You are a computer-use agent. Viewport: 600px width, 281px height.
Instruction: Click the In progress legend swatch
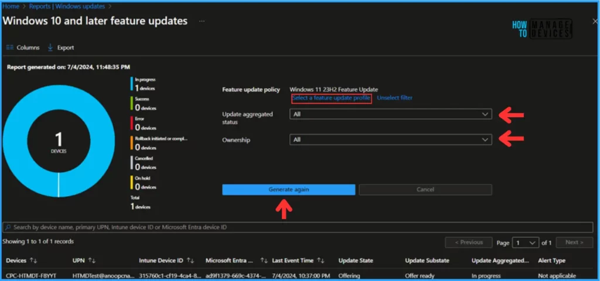tap(132, 84)
